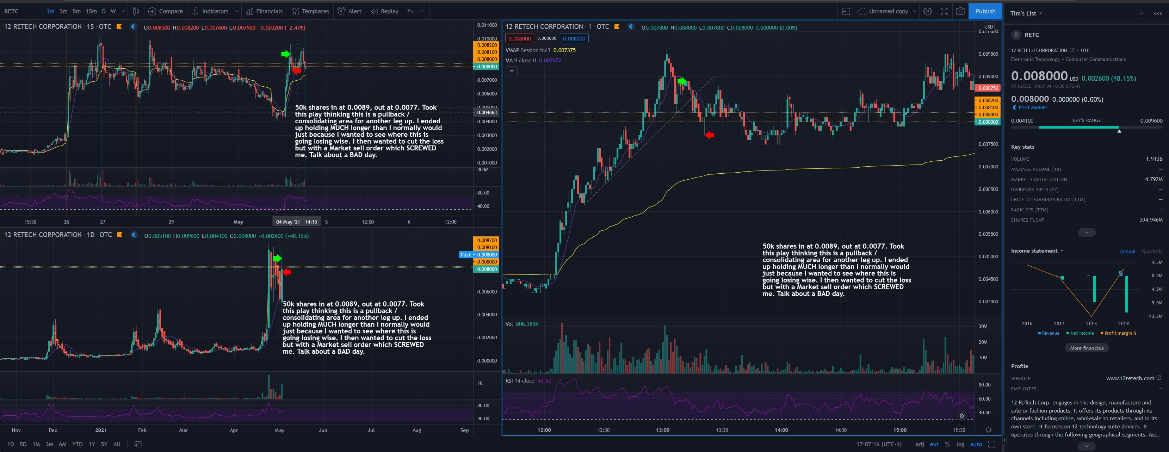Take a chart snapshot with the camera icon
This screenshot has width=1169, height=452.
pos(960,11)
